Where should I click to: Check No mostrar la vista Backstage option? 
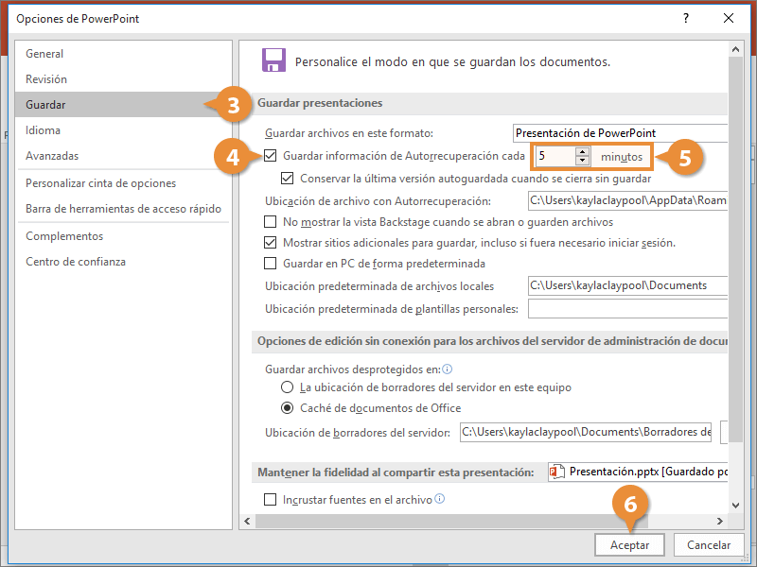point(272,222)
